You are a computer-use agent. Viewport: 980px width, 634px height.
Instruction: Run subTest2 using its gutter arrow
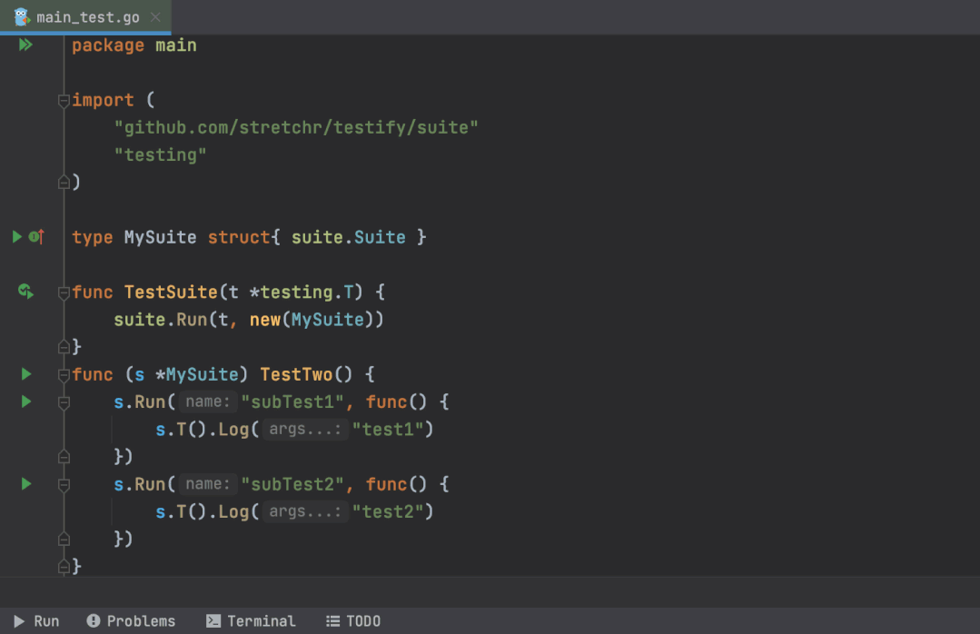[x=26, y=484]
